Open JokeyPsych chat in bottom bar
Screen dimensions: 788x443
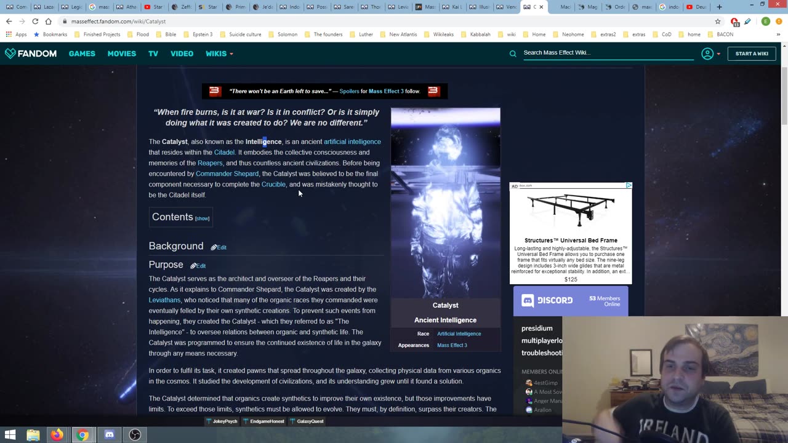[x=221, y=421]
